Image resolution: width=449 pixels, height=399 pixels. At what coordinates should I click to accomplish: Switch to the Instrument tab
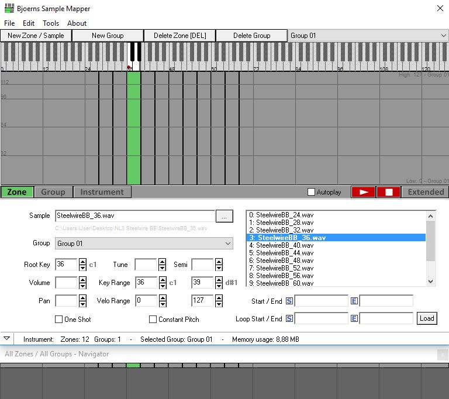[x=102, y=192]
